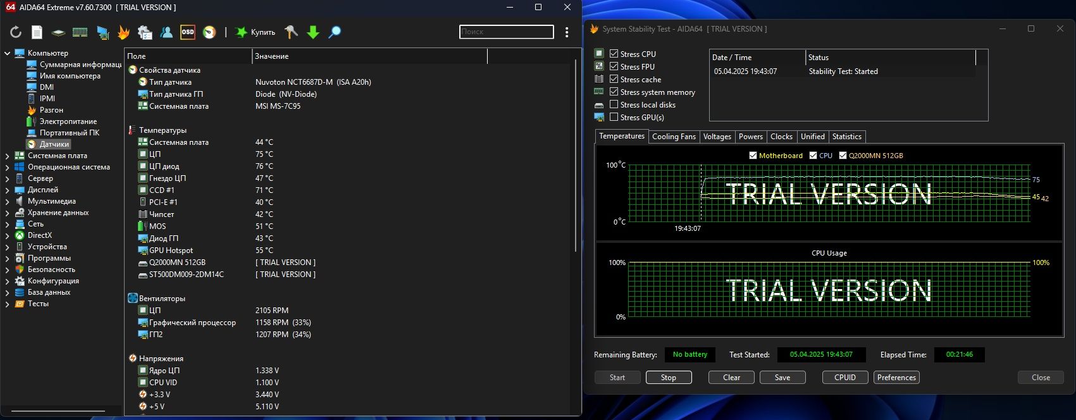The width and height of the screenshot is (1076, 420).
Task: Select Портативный ПК tree item
Action: tap(63, 133)
